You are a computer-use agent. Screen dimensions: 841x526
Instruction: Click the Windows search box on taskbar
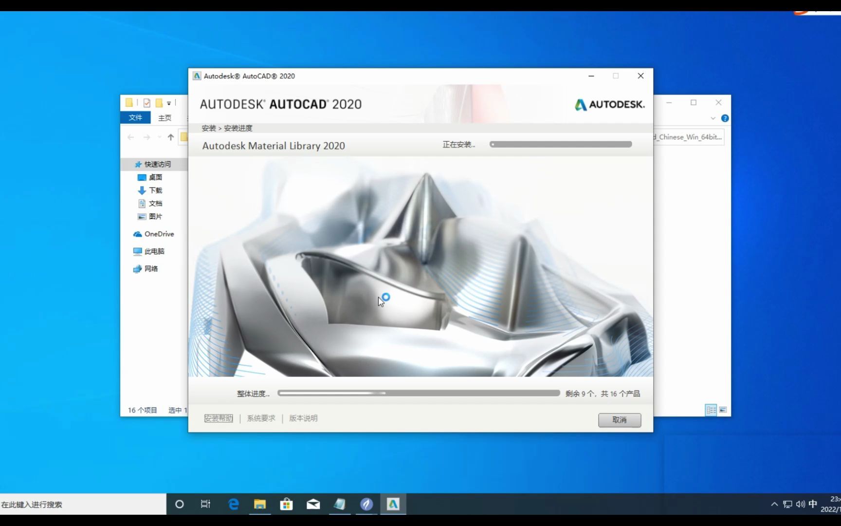pos(83,505)
